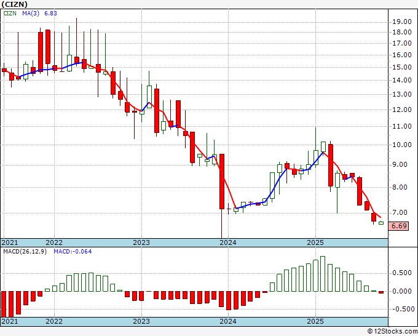Select 2024 on the price chart time axis
The image size is (418, 336).
(228, 242)
